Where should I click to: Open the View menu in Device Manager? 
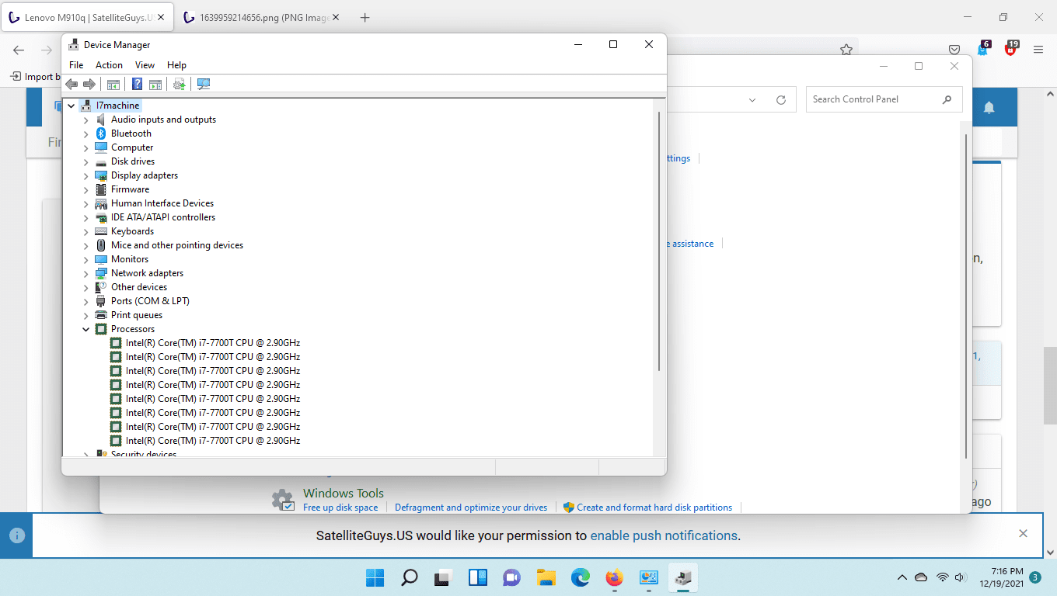145,65
